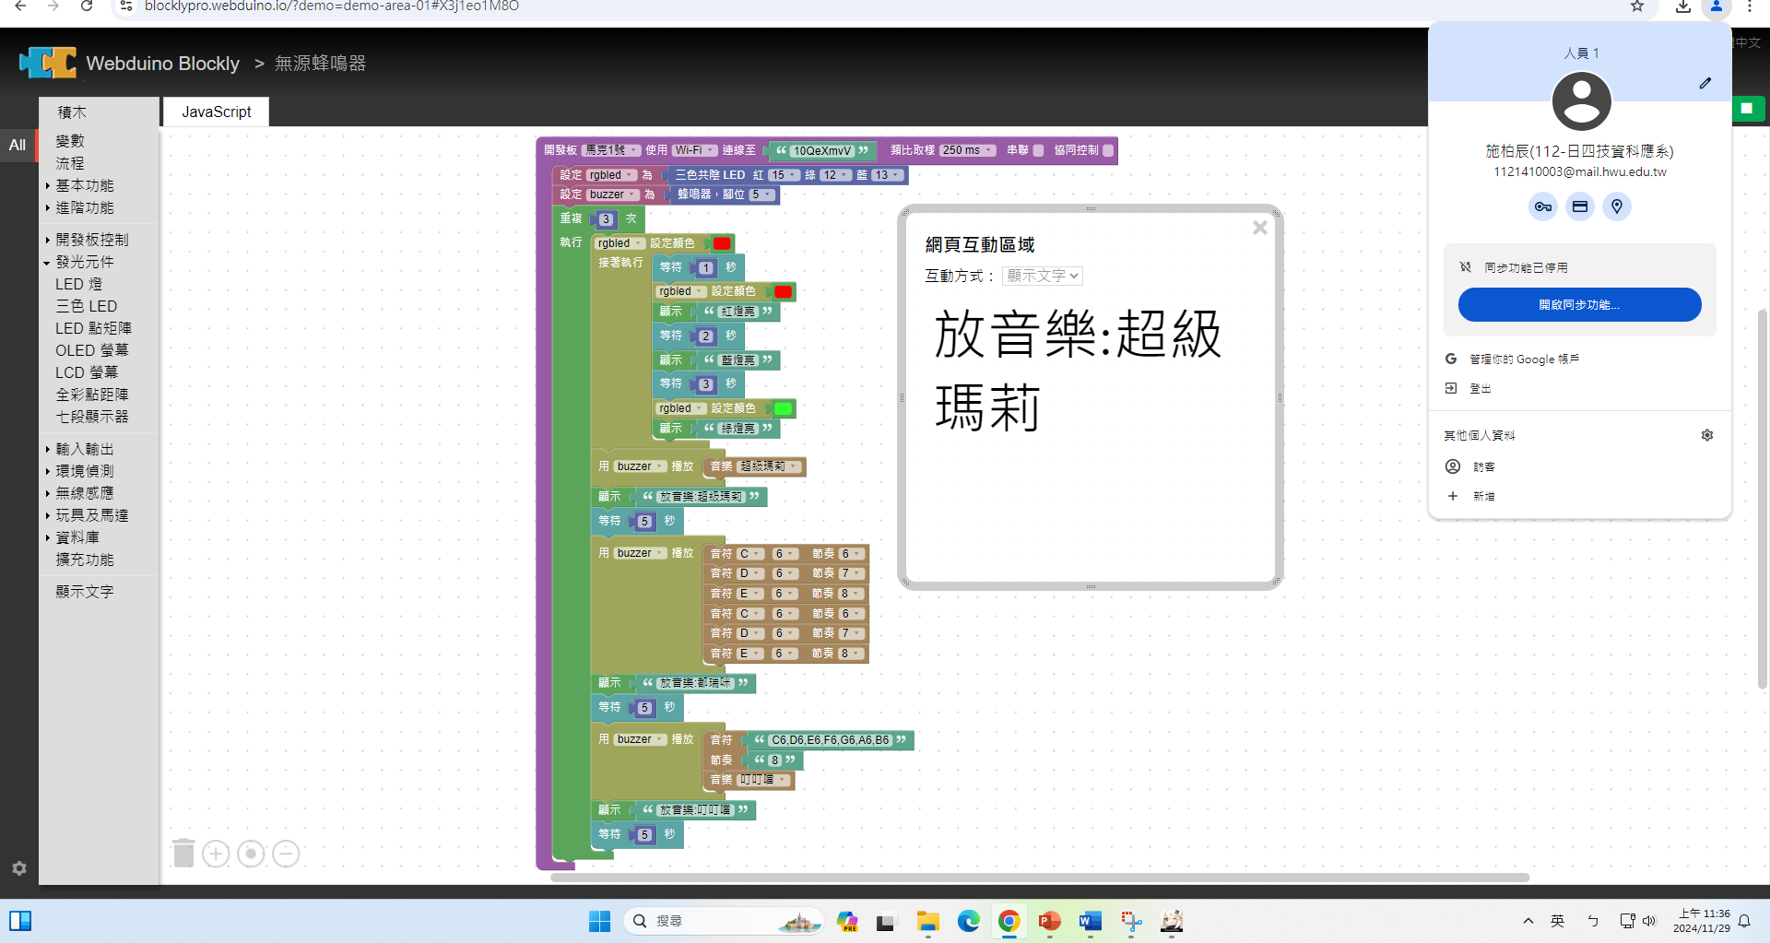Click the green color swatch on rgbled block
This screenshot has width=1770, height=943.
783,408
